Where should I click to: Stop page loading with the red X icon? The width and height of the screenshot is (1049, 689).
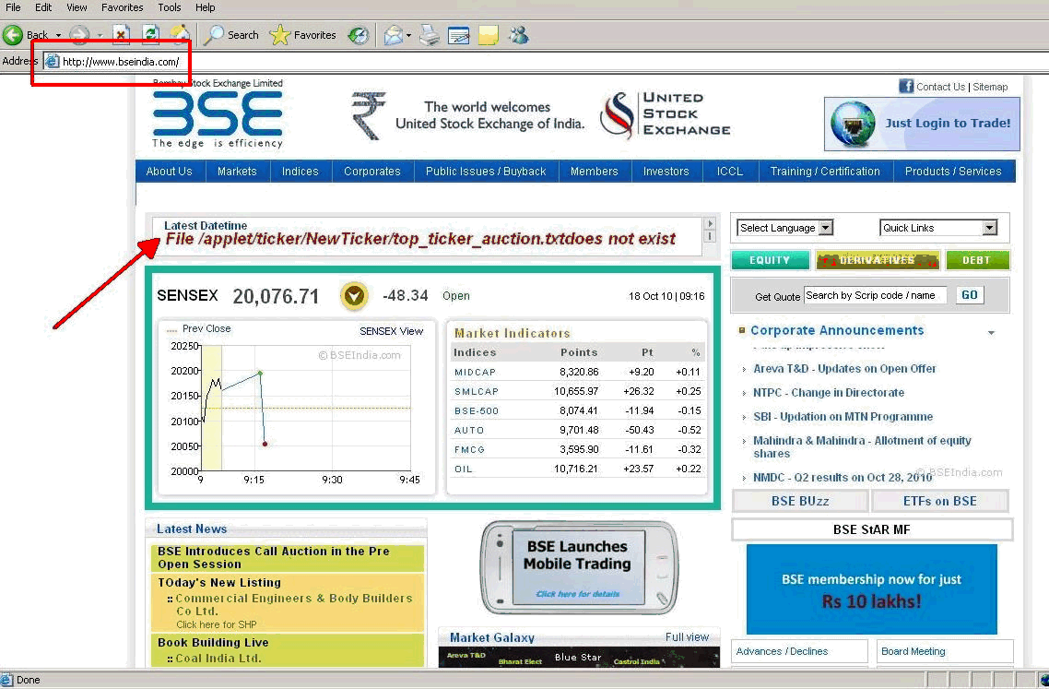click(x=121, y=35)
